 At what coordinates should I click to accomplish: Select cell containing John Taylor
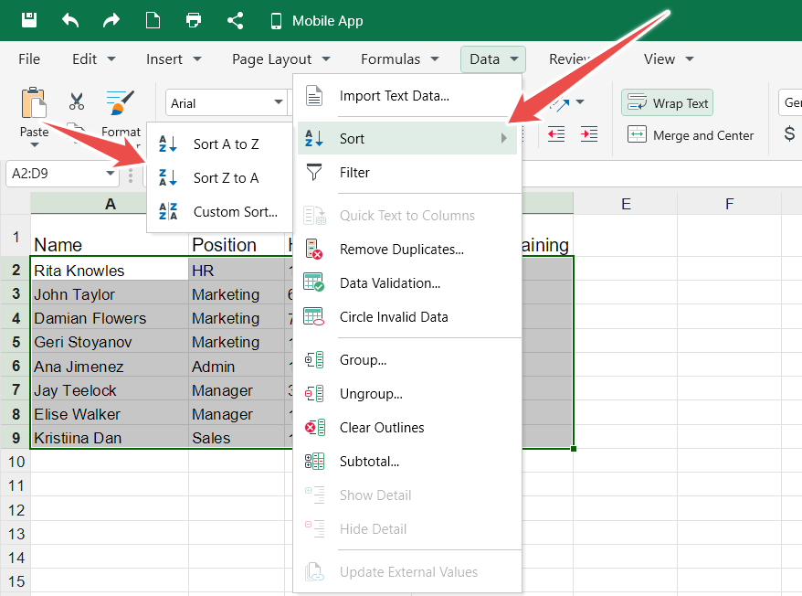point(110,294)
